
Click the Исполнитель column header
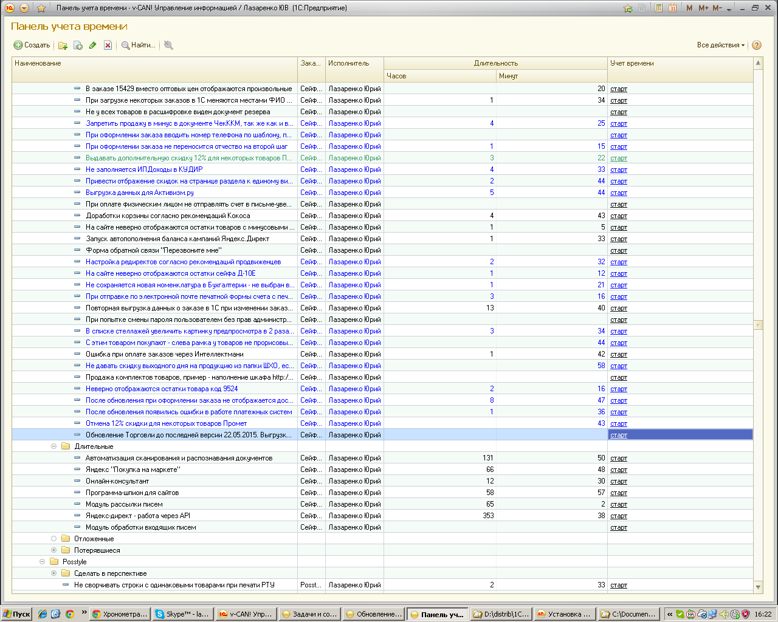(354, 69)
